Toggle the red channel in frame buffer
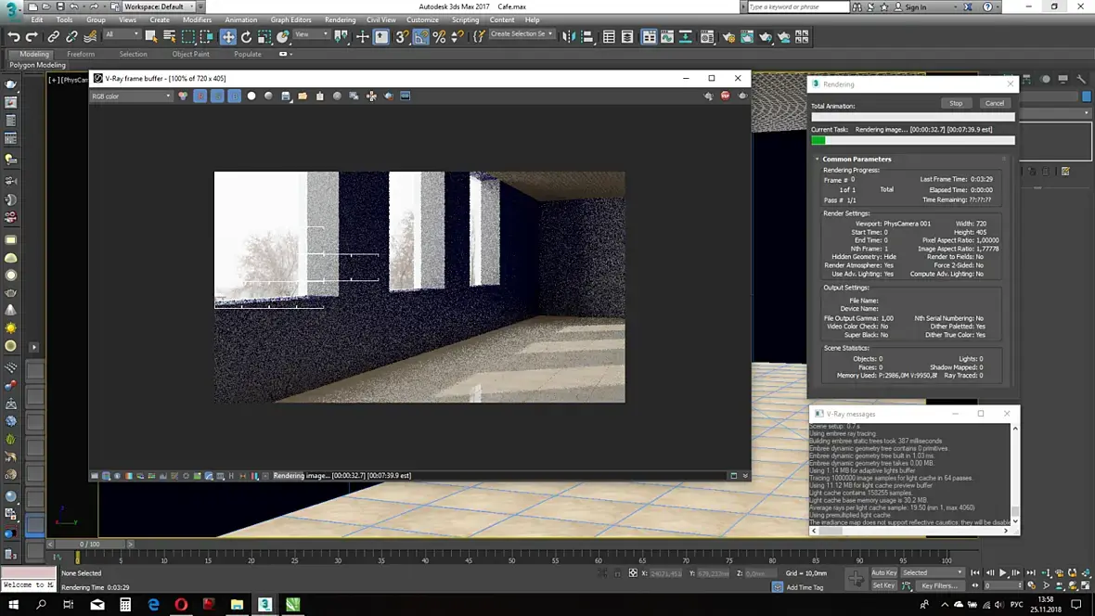This screenshot has height=616, width=1095. pyautogui.click(x=200, y=96)
